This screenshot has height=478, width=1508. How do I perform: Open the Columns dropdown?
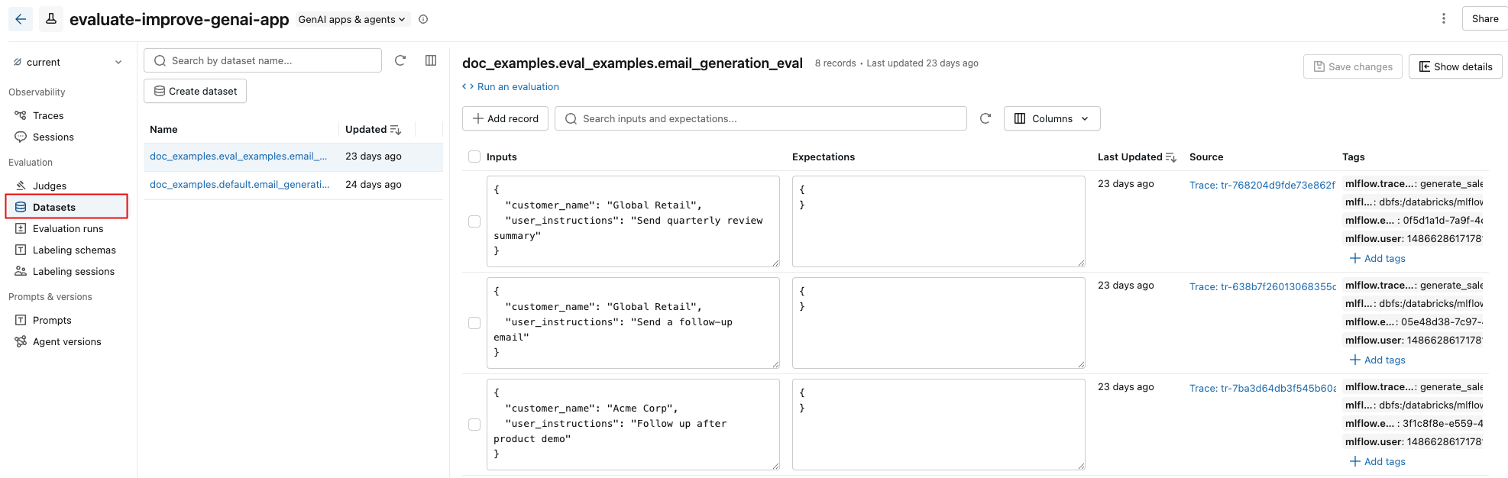coord(1051,118)
